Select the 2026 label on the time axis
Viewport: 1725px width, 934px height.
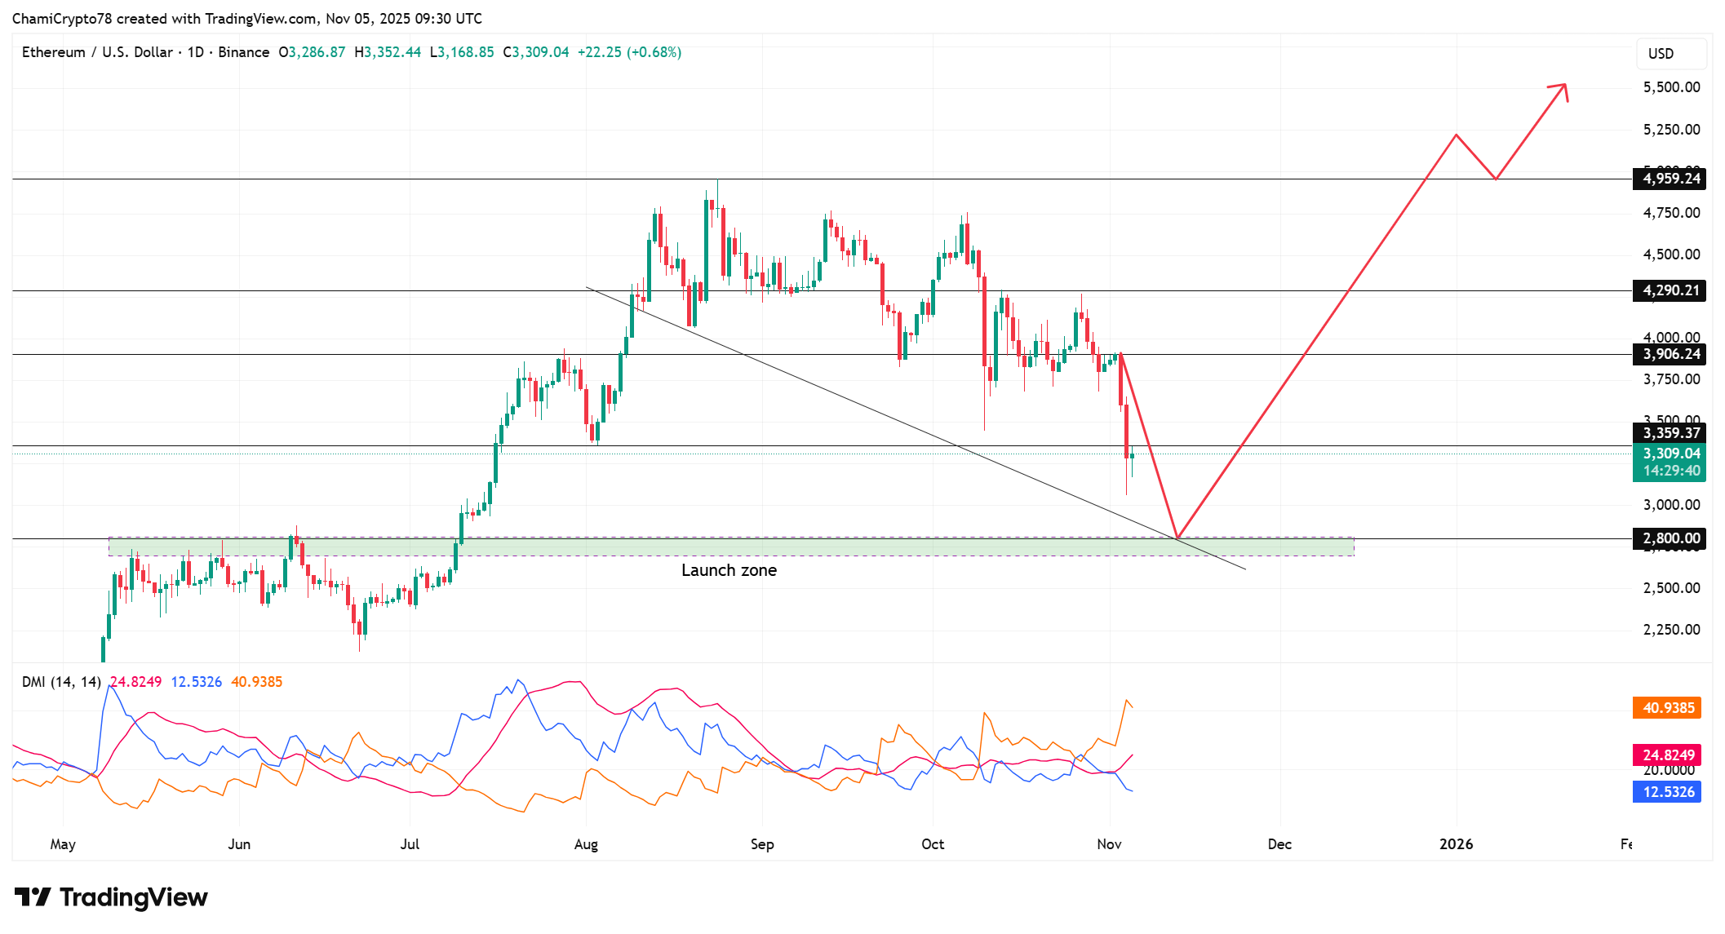[1457, 845]
